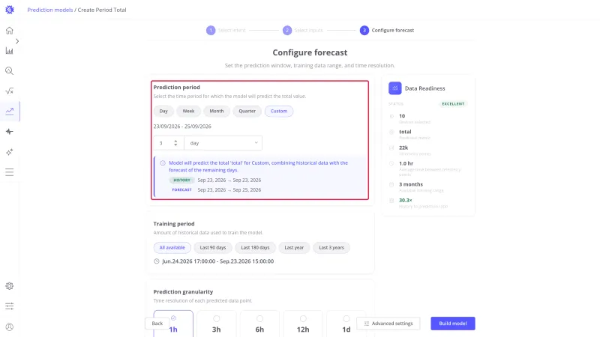This screenshot has height=337, width=600.
Task: Open the anomaly pulse waveform icon
Action: [x=10, y=132]
